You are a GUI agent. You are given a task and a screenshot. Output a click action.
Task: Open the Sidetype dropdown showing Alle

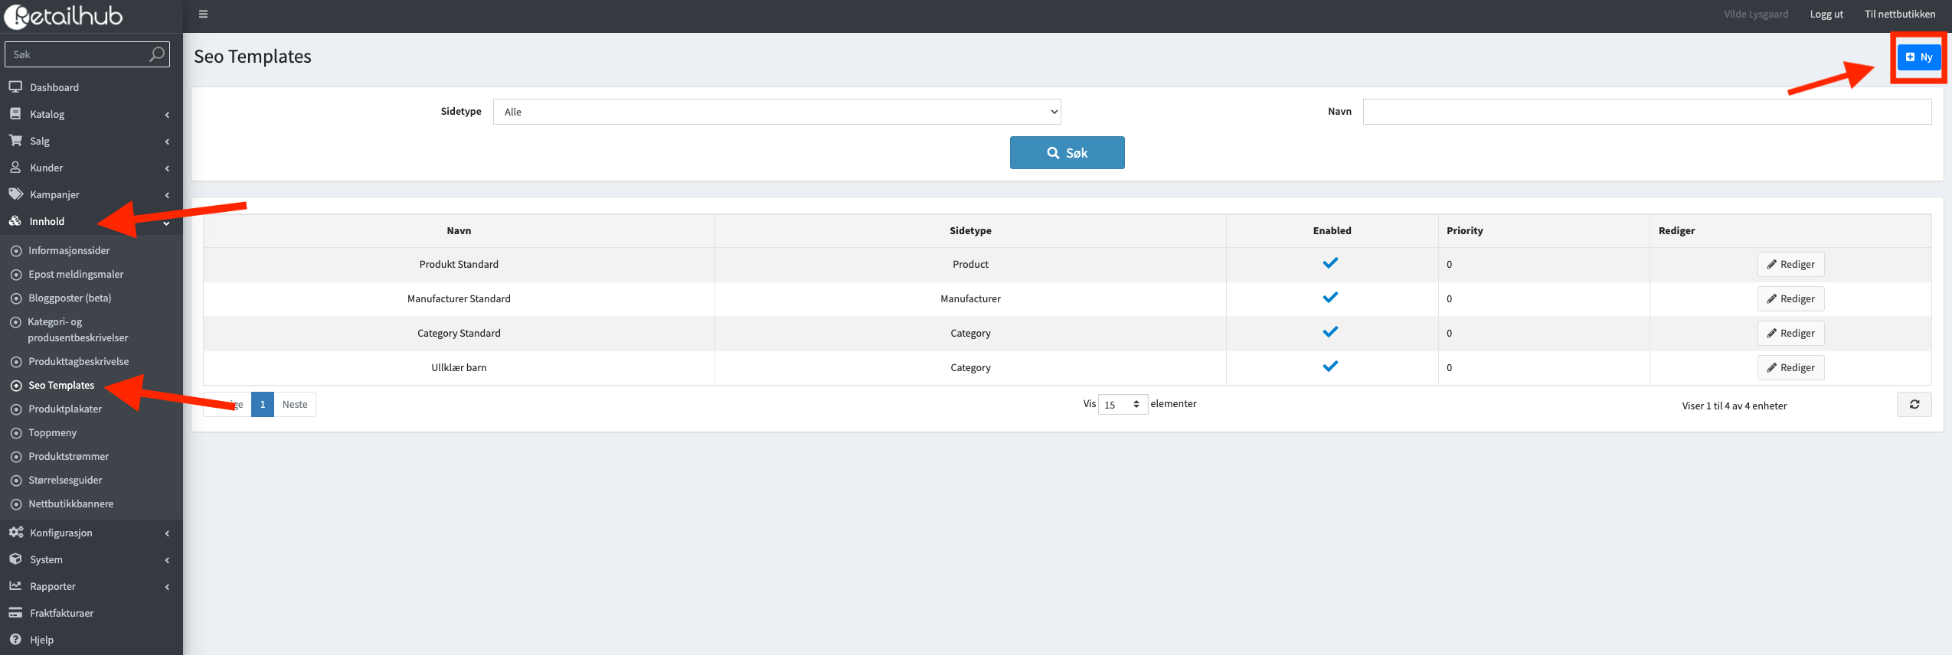(x=777, y=112)
